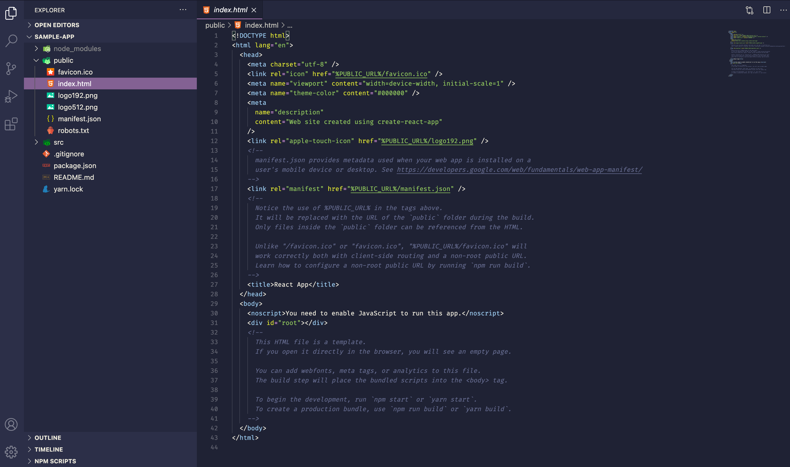Click the public breadcrumb segment
The height and width of the screenshot is (467, 790).
(x=215, y=25)
